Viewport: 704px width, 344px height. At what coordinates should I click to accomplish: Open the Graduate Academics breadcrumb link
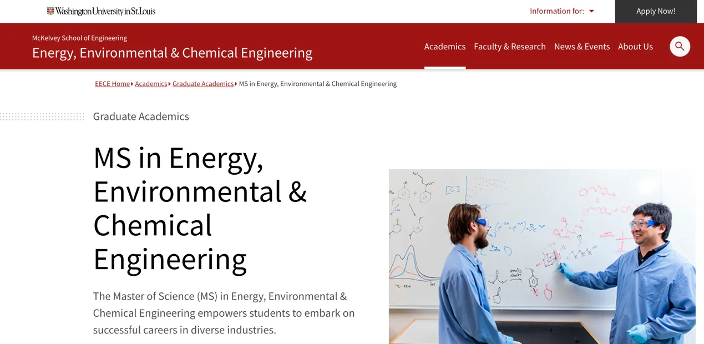click(203, 84)
